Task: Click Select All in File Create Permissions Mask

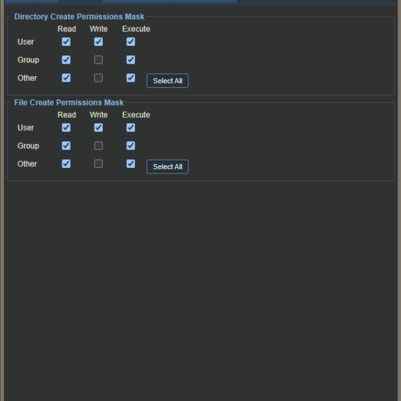Action: click(x=167, y=167)
